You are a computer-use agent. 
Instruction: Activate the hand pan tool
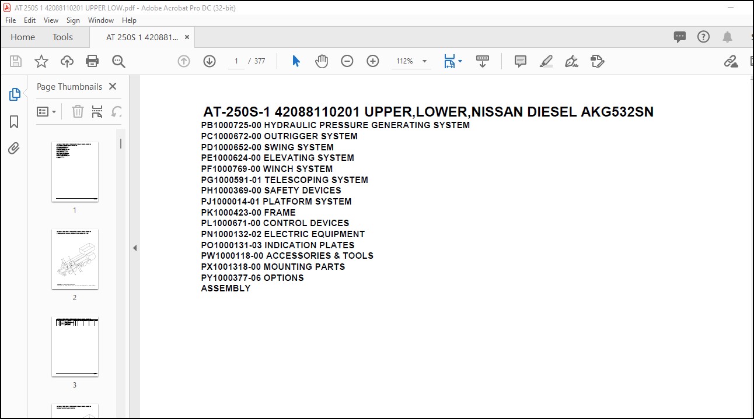pos(322,61)
